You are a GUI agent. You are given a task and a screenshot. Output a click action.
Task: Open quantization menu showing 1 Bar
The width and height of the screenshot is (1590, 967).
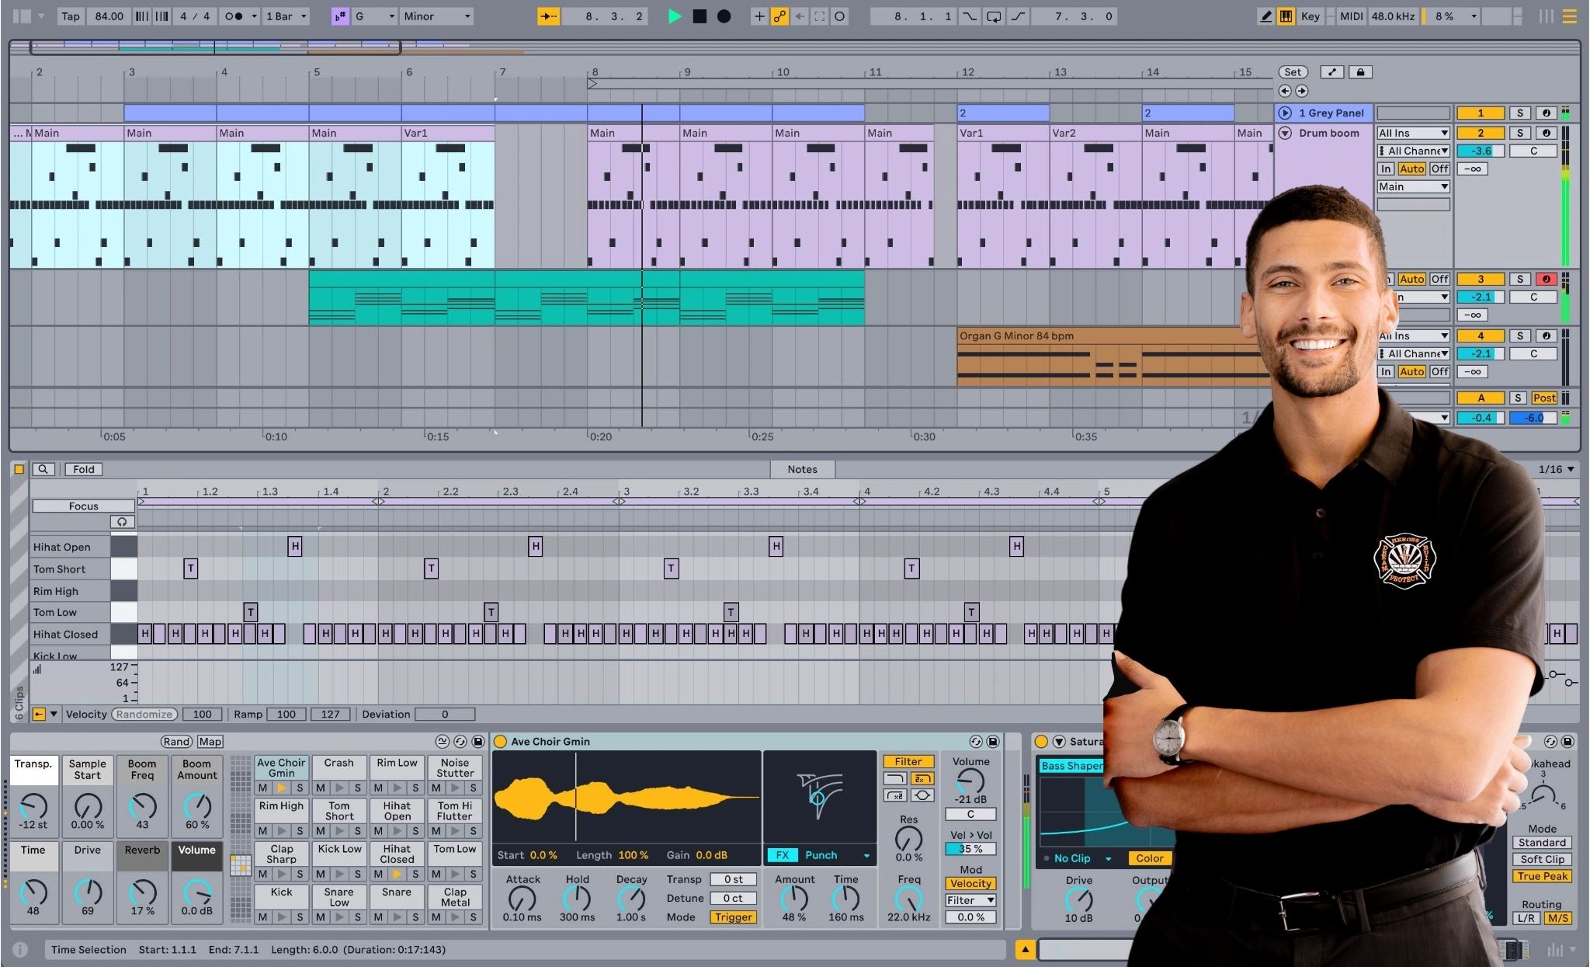286,16
